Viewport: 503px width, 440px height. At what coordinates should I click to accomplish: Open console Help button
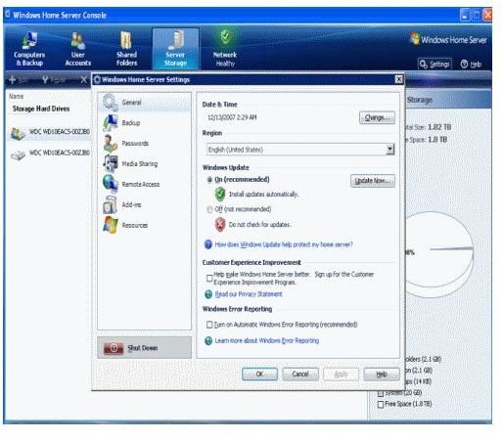pos(471,65)
